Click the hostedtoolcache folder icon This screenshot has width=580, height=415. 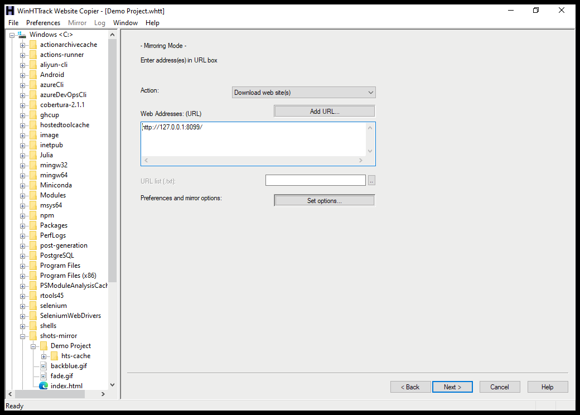click(x=33, y=125)
